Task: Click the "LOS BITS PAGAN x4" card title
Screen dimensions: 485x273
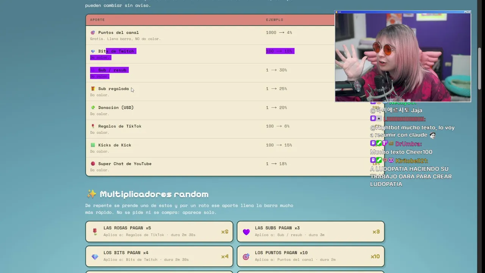Action: pos(126,253)
